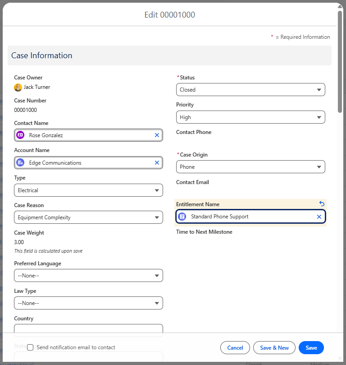Open the Type dropdown showing Electrical

click(x=88, y=190)
